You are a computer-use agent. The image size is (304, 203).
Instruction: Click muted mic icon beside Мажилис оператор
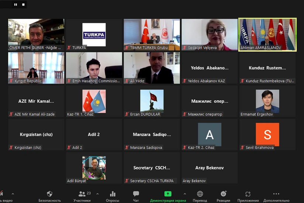(x=184, y=114)
